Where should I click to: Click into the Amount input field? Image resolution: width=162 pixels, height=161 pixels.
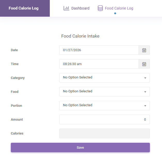click(x=104, y=120)
